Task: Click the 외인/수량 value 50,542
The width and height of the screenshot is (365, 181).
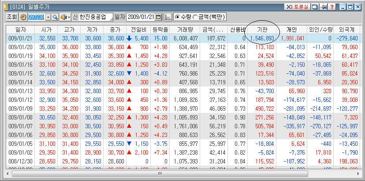Action: tap(323, 56)
